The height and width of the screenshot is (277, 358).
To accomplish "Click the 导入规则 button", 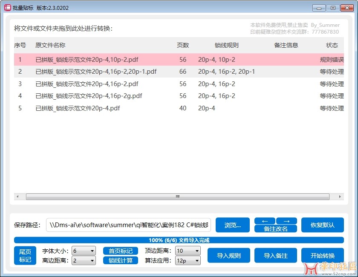I will 229,256.
